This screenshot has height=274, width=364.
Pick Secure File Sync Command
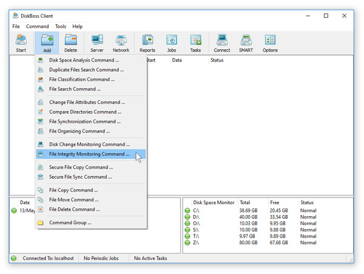click(91, 177)
